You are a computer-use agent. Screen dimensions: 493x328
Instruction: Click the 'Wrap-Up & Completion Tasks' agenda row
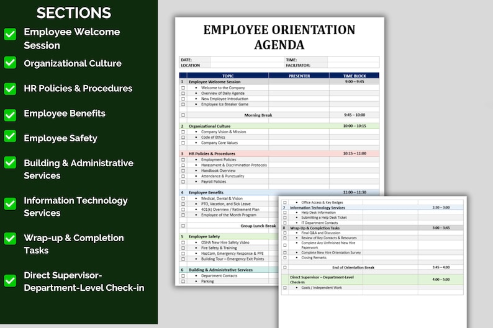tap(373, 228)
